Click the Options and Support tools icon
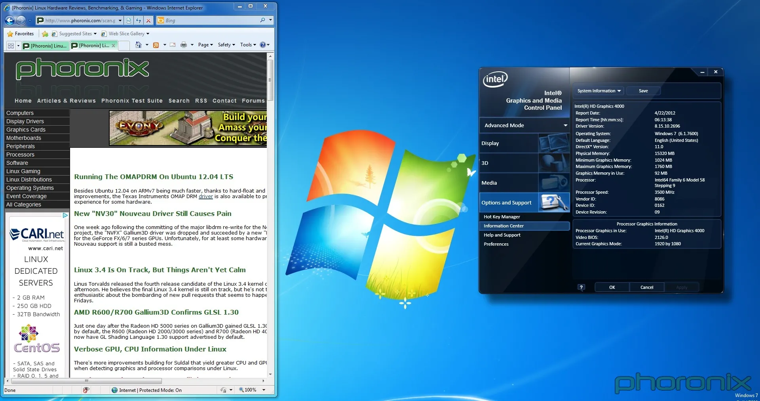 [x=554, y=202]
